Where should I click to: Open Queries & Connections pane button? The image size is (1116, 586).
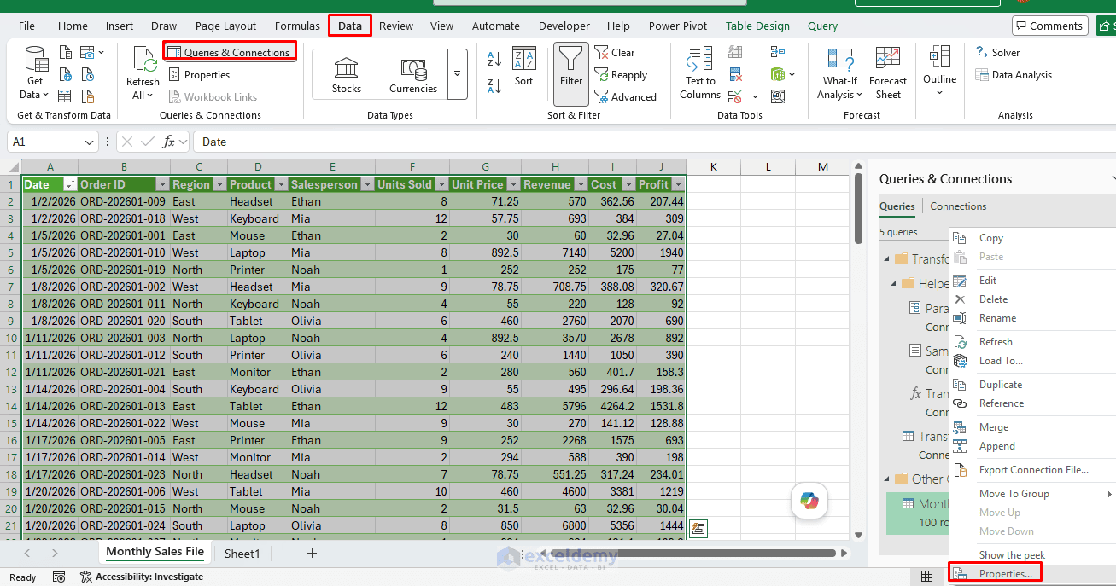230,52
